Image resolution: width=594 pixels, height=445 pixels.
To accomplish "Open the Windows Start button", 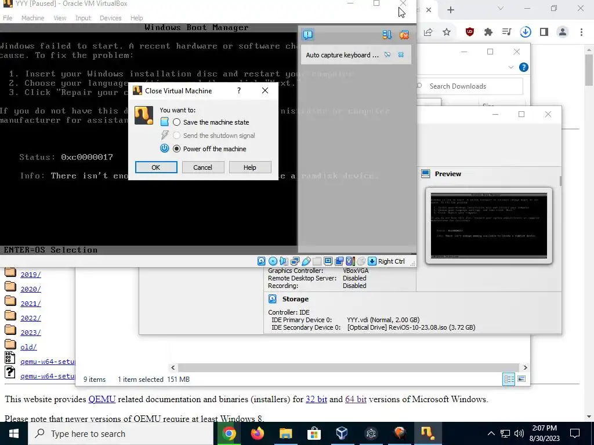I will (14, 433).
